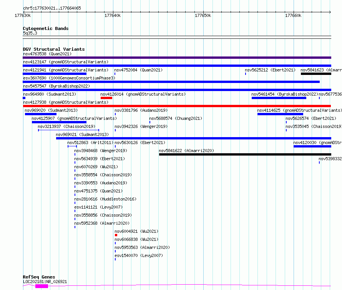The image size is (342, 290).
Task: Click nsv969021 (Sudmant2013) label
Action: click(82, 134)
